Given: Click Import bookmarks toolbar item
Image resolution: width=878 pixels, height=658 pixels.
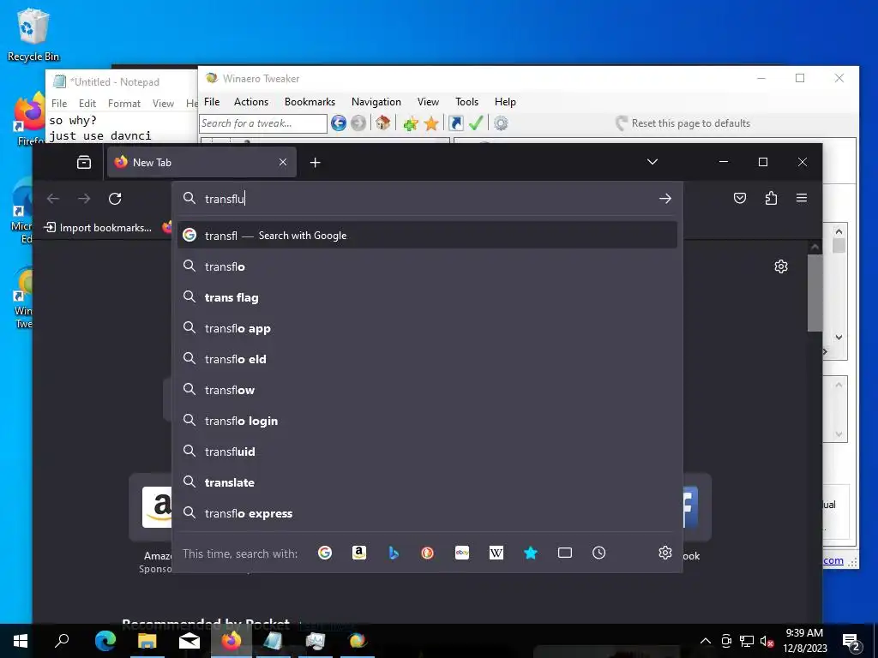Looking at the screenshot, I should [98, 228].
